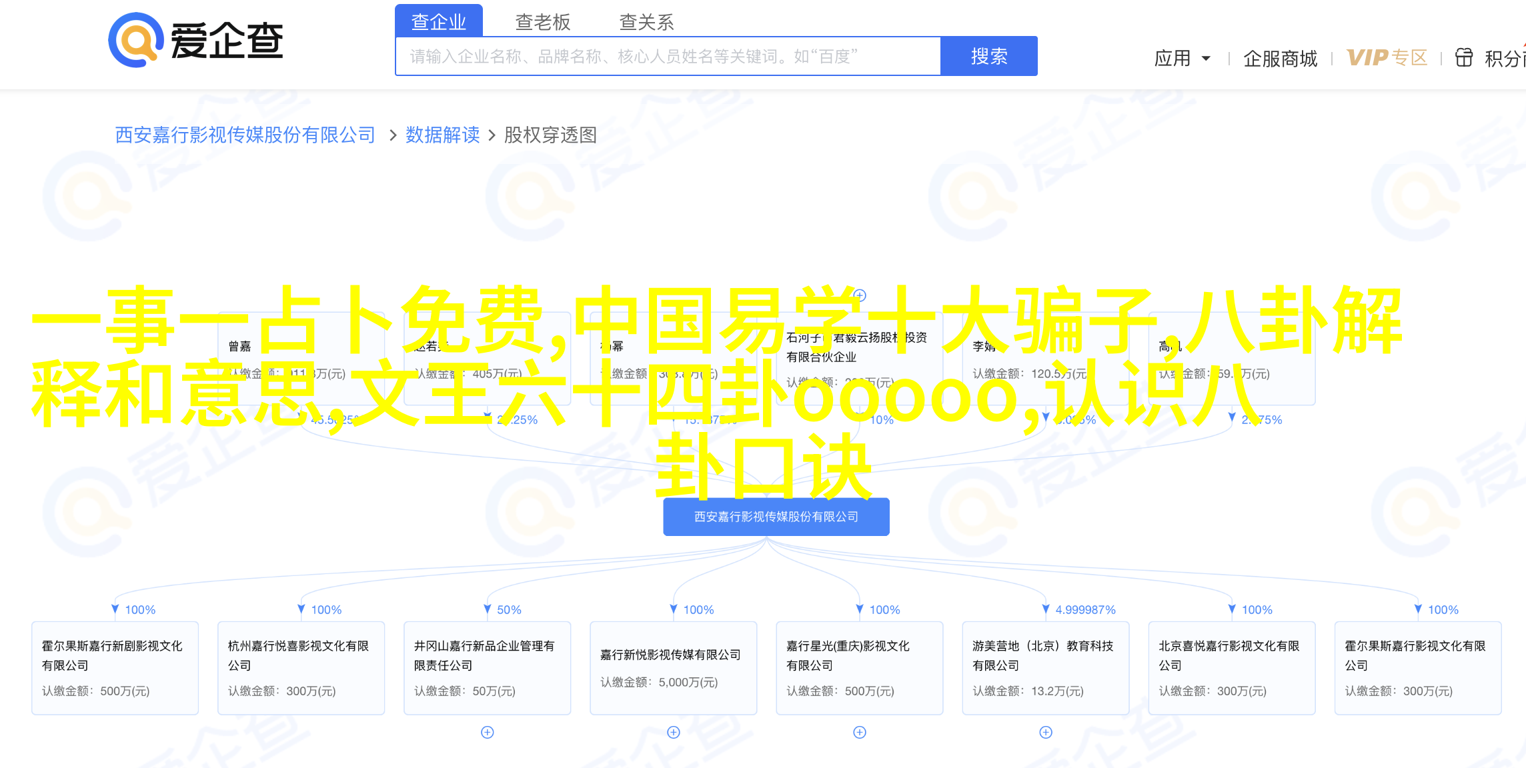Open the 应用 dropdown menu
The height and width of the screenshot is (768, 1526).
(x=1182, y=59)
